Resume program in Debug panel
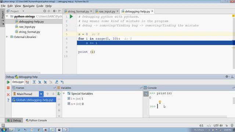235x132 pixels. click(8, 82)
